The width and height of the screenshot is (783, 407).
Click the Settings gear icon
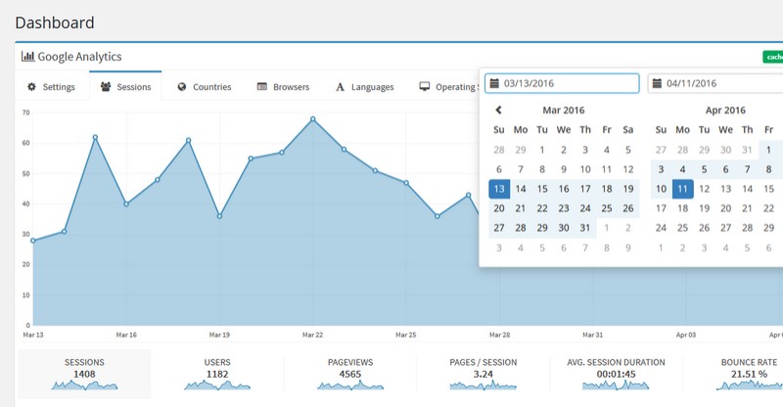click(x=31, y=87)
